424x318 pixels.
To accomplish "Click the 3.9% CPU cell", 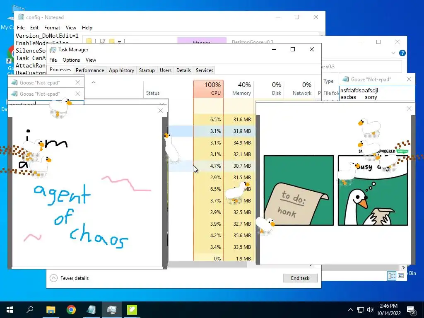I will pos(209,224).
